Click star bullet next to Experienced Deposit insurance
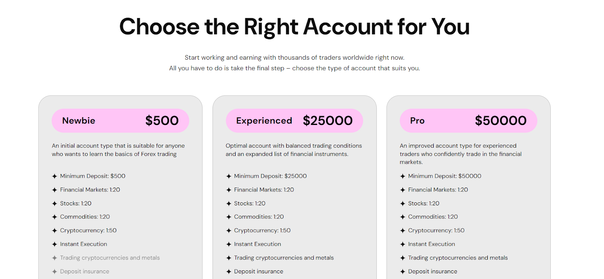604x279 pixels. (x=228, y=271)
